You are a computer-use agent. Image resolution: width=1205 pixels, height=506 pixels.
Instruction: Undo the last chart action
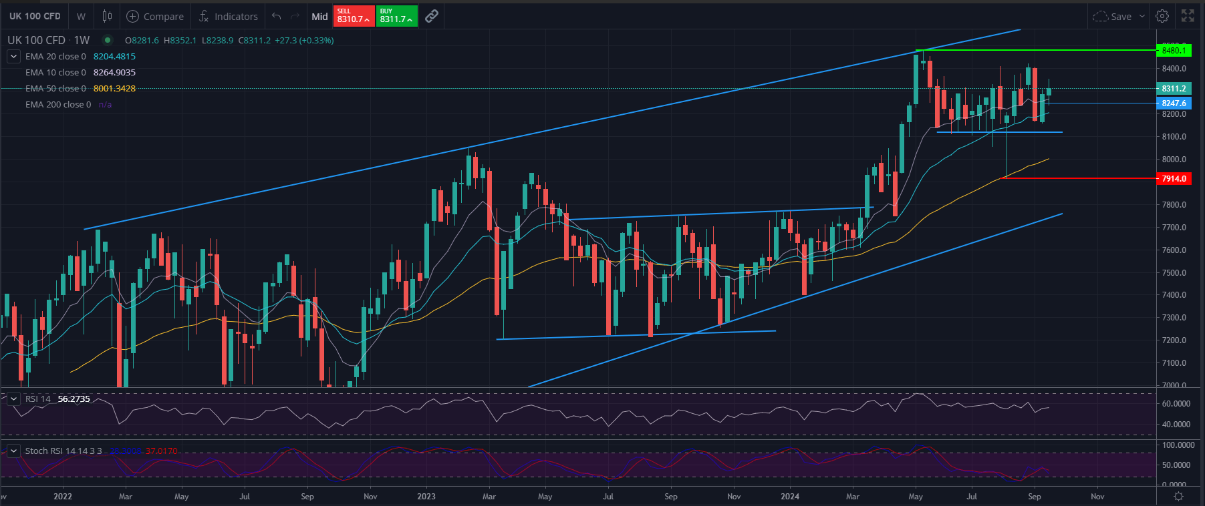pos(276,16)
